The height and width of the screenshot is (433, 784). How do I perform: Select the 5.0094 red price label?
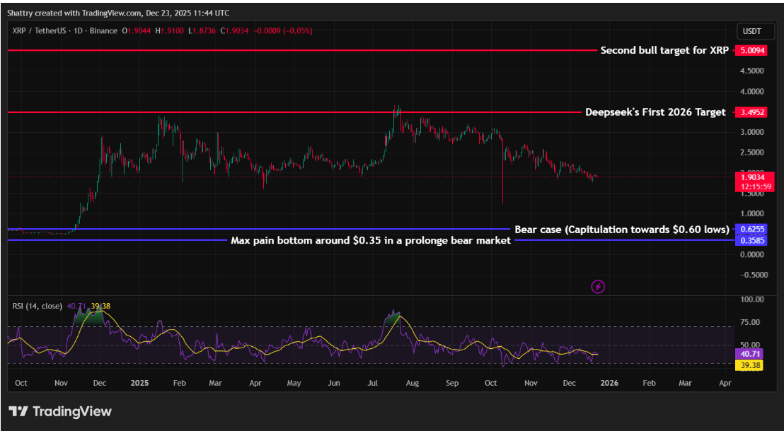click(x=751, y=50)
